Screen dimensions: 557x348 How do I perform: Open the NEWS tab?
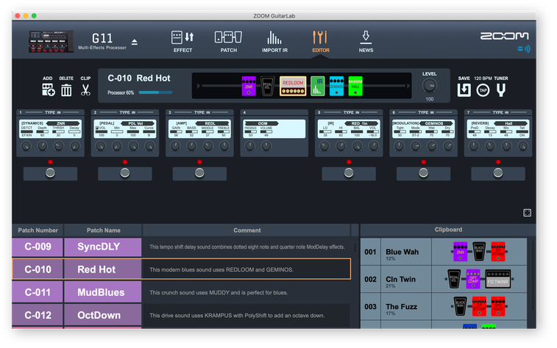(x=366, y=41)
